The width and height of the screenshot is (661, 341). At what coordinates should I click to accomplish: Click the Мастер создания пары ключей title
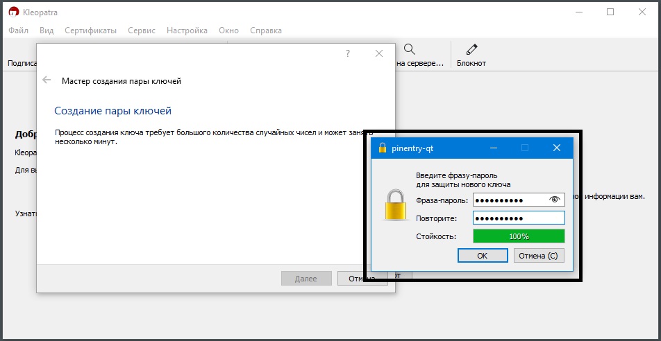click(122, 81)
